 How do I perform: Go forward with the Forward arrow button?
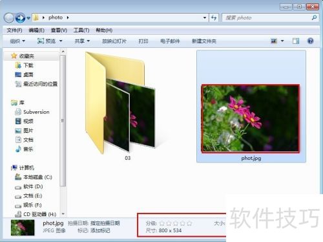(21, 18)
